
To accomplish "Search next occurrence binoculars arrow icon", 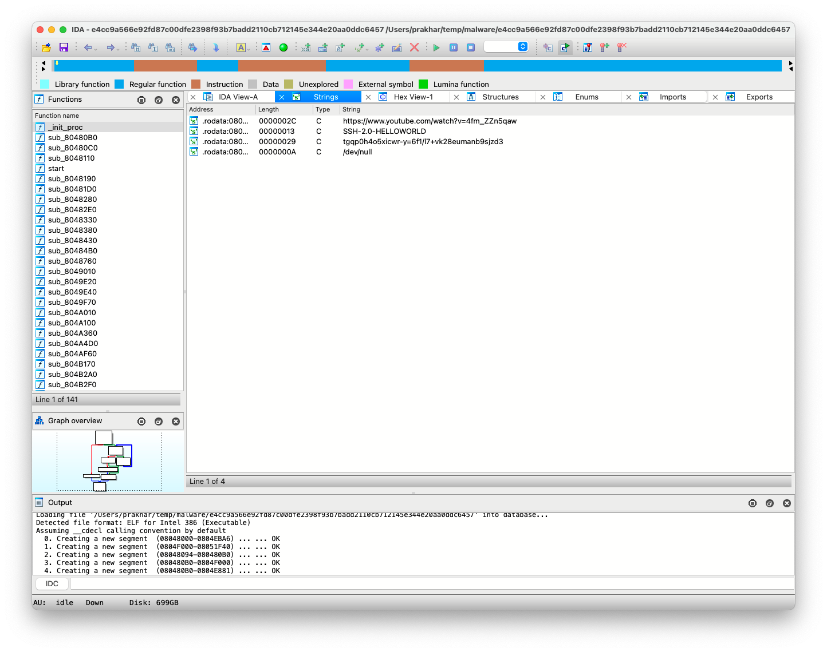I will [x=193, y=47].
